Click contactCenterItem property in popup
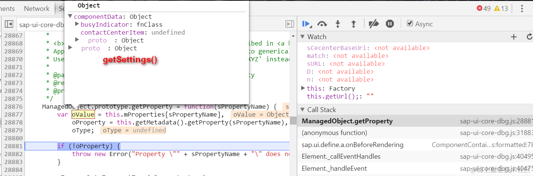Viewport: 533px width, 176px height. click(x=112, y=32)
